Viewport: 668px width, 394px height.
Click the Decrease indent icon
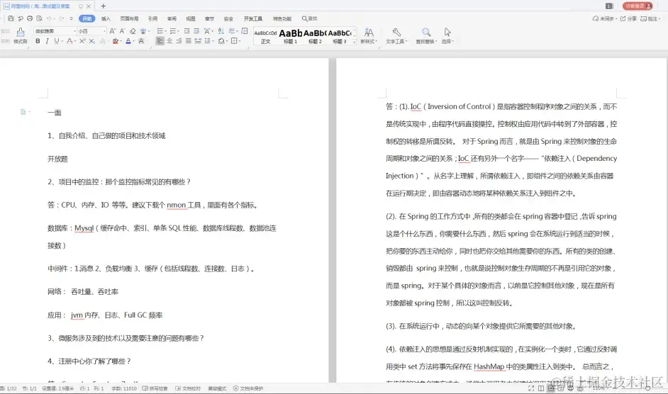pyautogui.click(x=187, y=31)
